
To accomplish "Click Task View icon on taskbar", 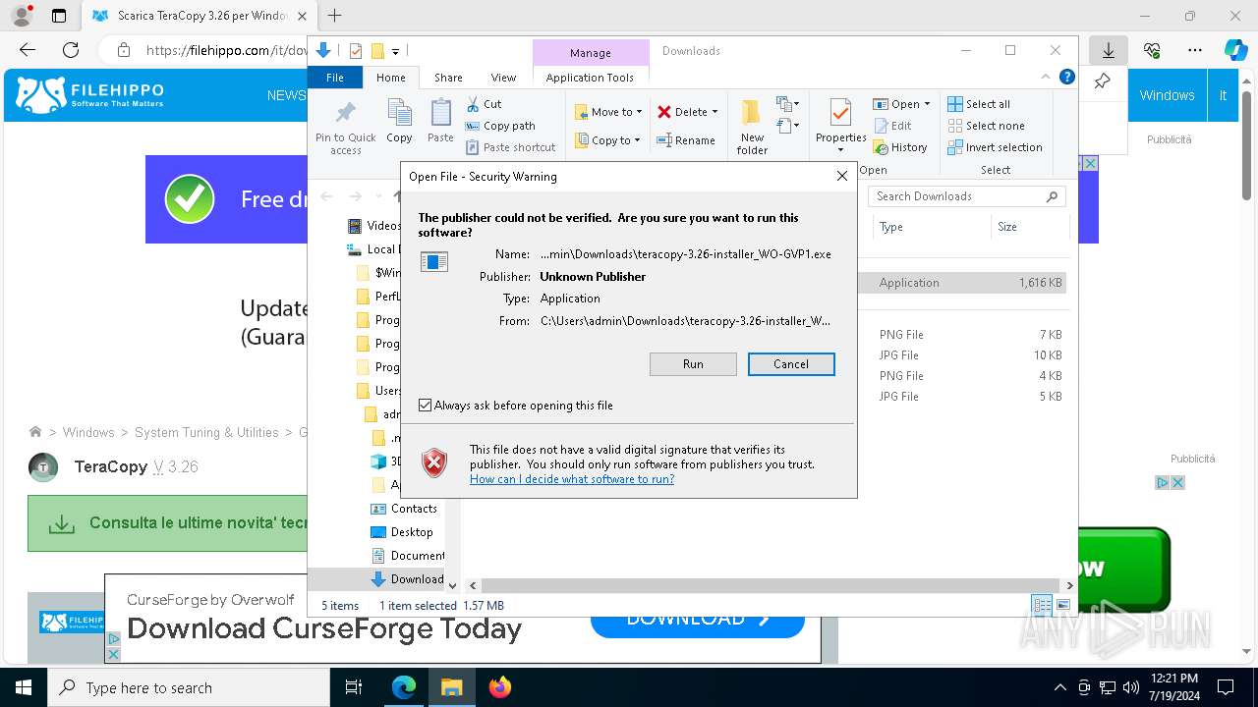I will (355, 687).
